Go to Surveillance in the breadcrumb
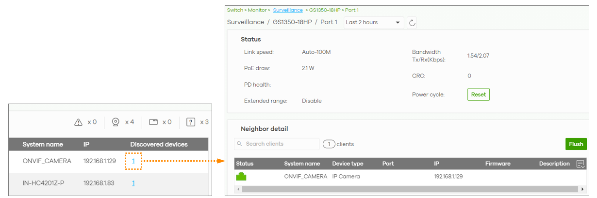The width and height of the screenshot is (597, 198). 287,10
